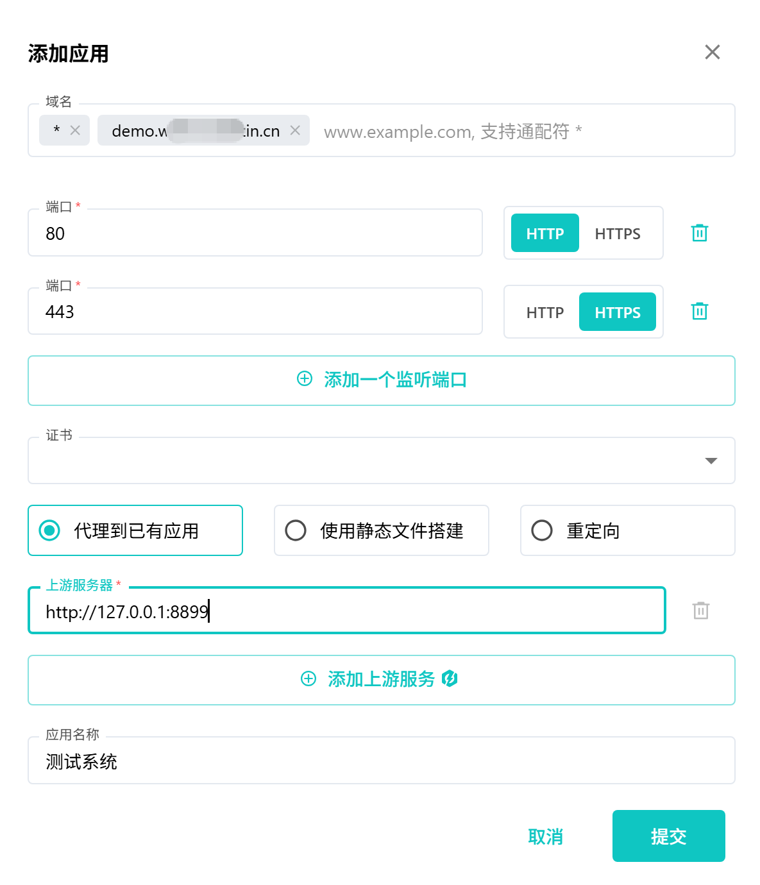Click the plus icon beside 添加一个监听端口

click(305, 379)
